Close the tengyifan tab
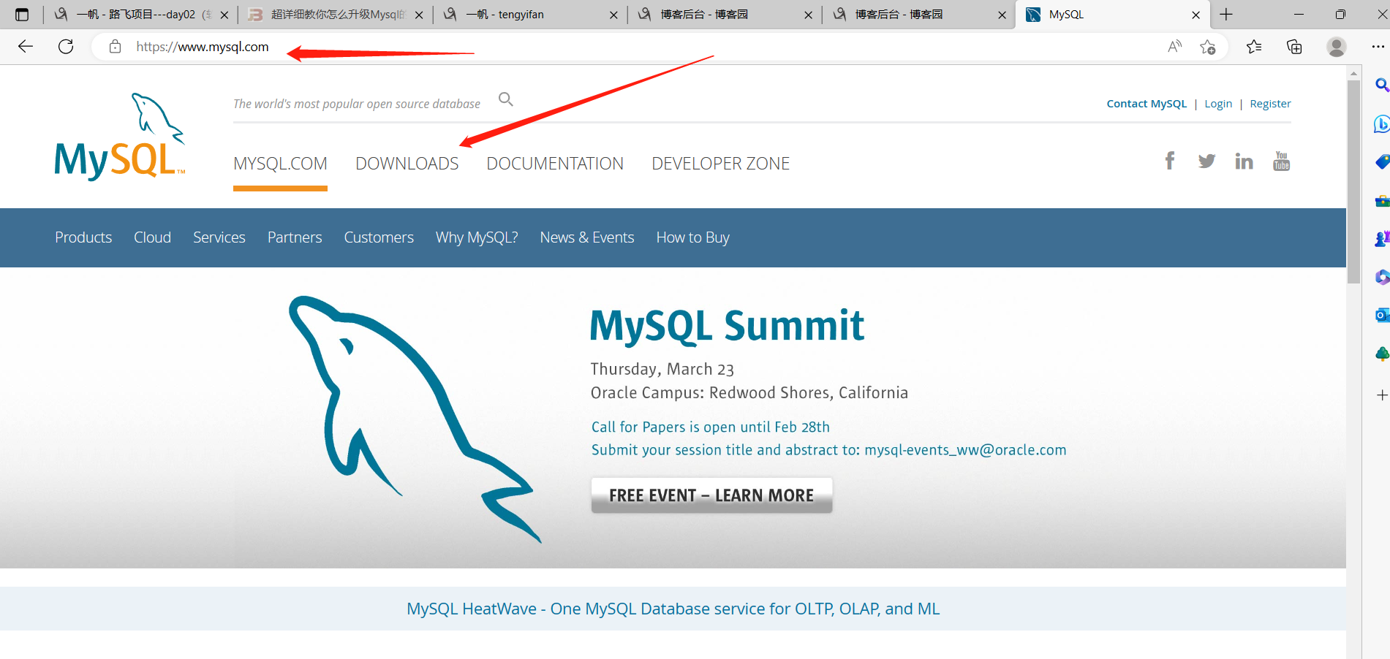Image resolution: width=1390 pixels, height=659 pixels. (x=613, y=15)
